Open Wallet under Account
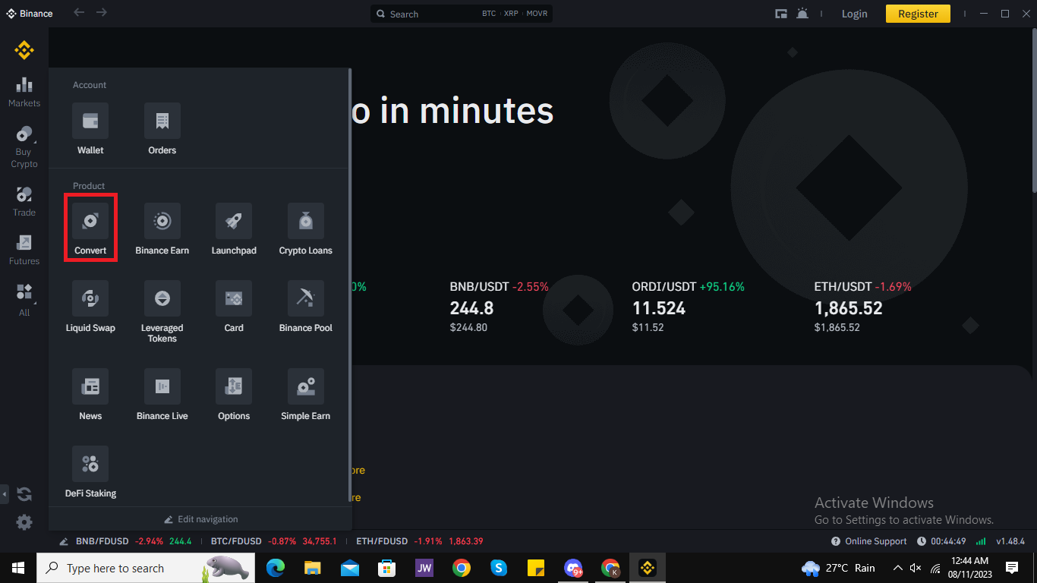Screen dimensions: 1037x583 tap(90, 129)
